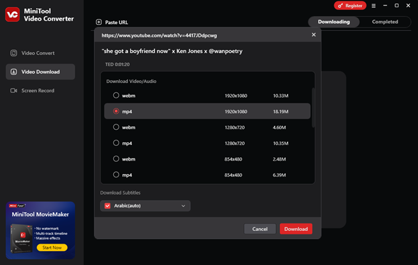
Task: Switch to the Downloading tab
Action: click(x=334, y=22)
